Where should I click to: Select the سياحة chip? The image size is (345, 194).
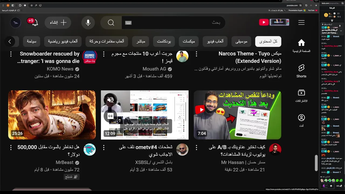[x=32, y=41]
